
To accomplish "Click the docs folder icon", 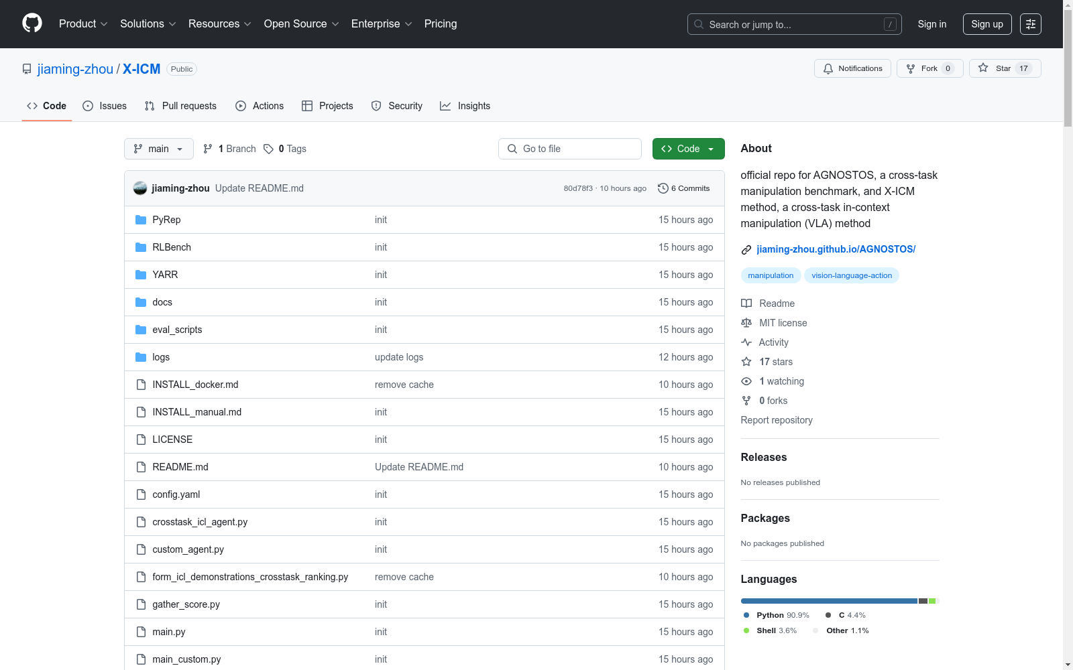I will coord(141,302).
